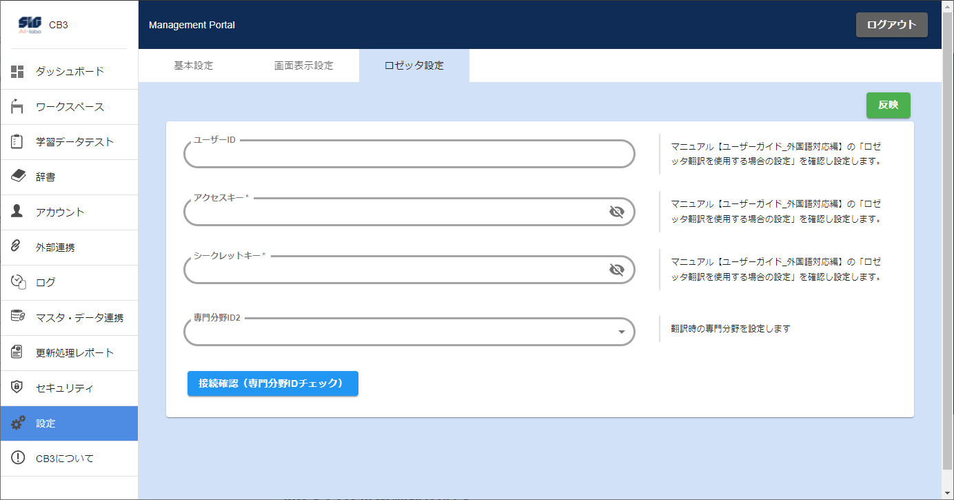Open the Dashboard grid icon
Screen dimensions: 954x500
point(18,72)
